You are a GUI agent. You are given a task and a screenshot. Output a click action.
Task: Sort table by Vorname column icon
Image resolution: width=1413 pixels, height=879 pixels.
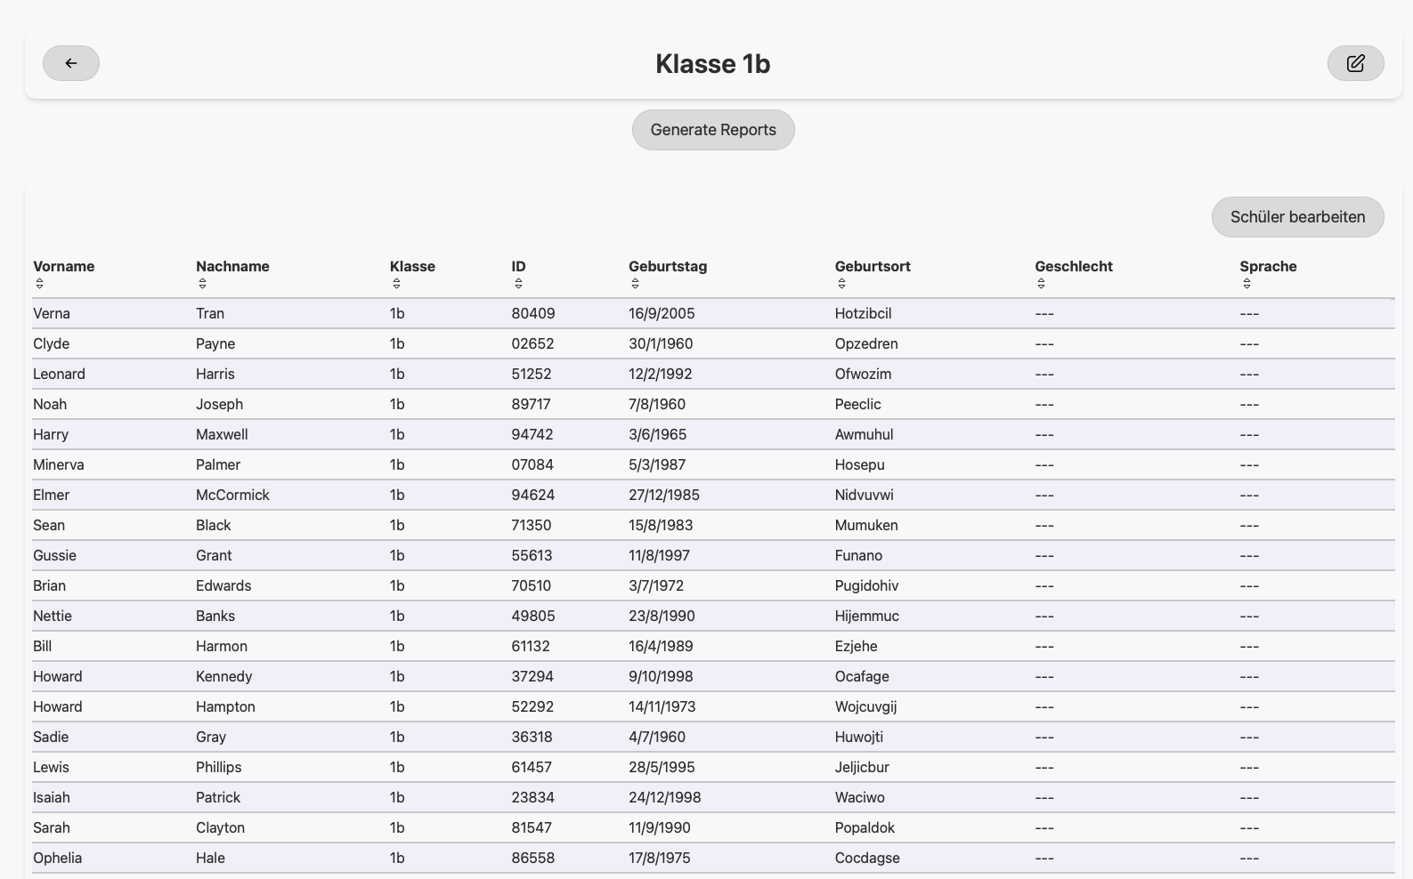point(39,284)
